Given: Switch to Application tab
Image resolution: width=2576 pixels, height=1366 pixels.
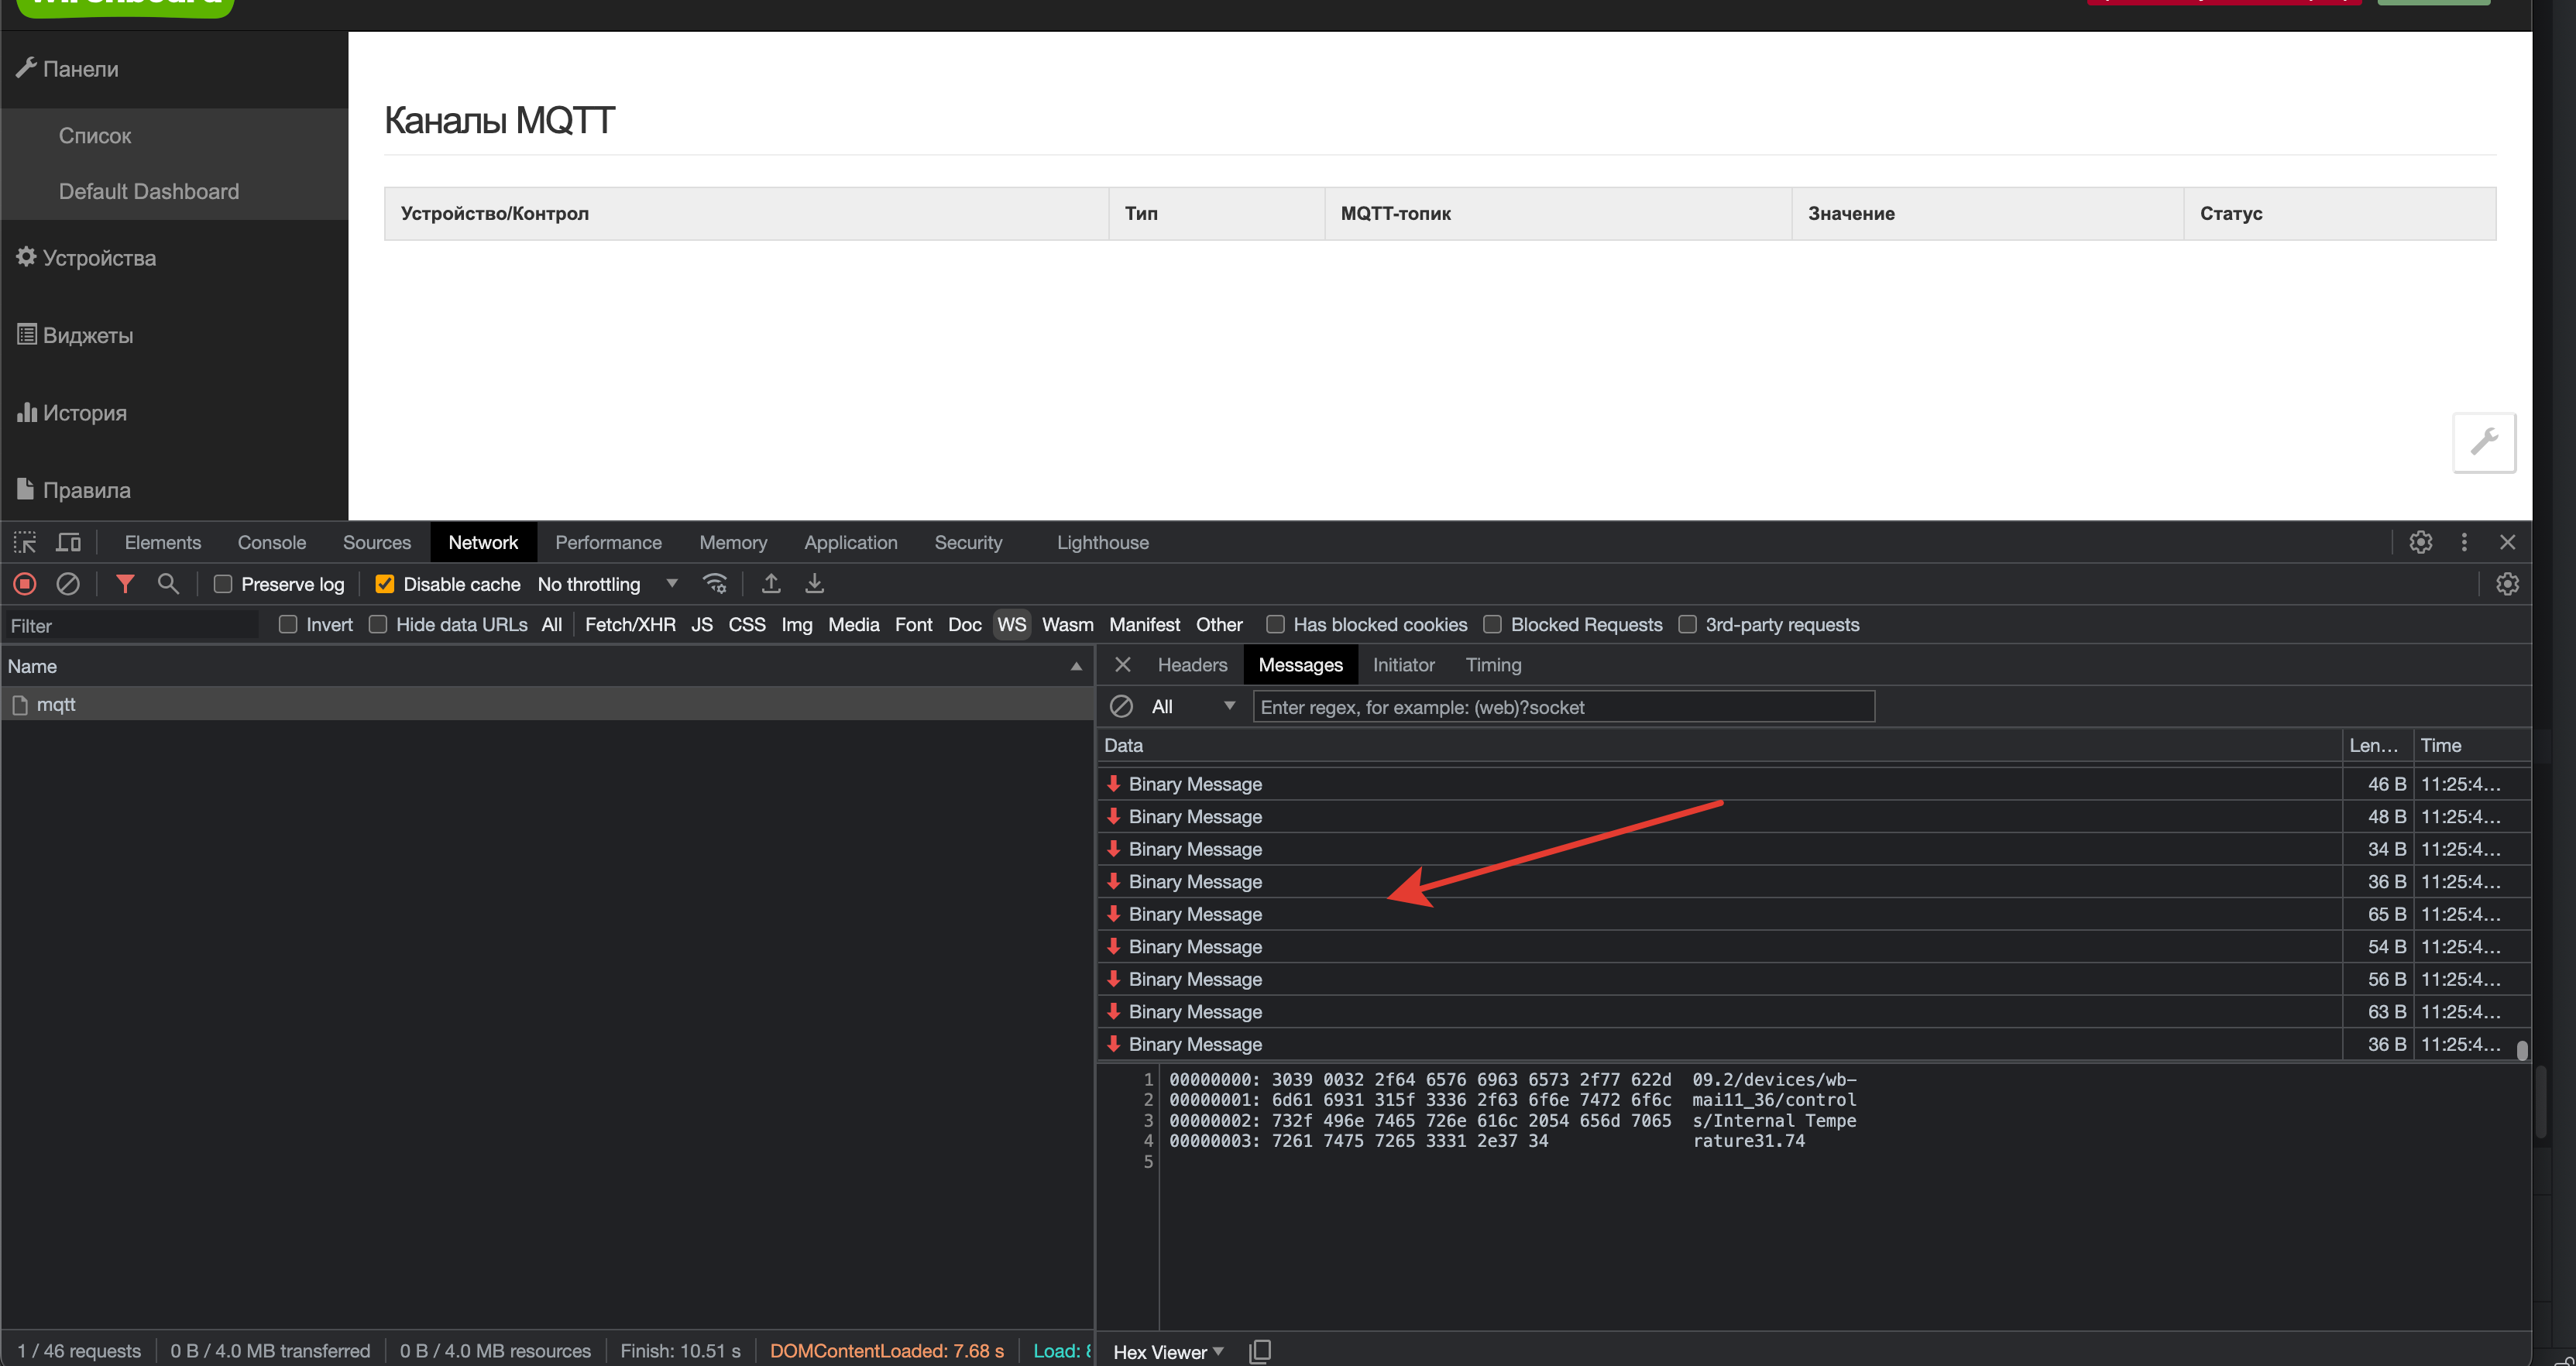Looking at the screenshot, I should pyautogui.click(x=851, y=542).
